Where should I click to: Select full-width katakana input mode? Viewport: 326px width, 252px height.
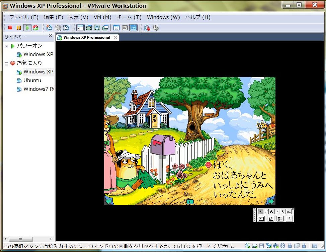pos(266,211)
